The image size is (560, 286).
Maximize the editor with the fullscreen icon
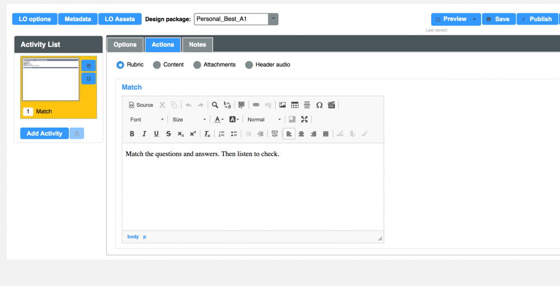pos(304,119)
